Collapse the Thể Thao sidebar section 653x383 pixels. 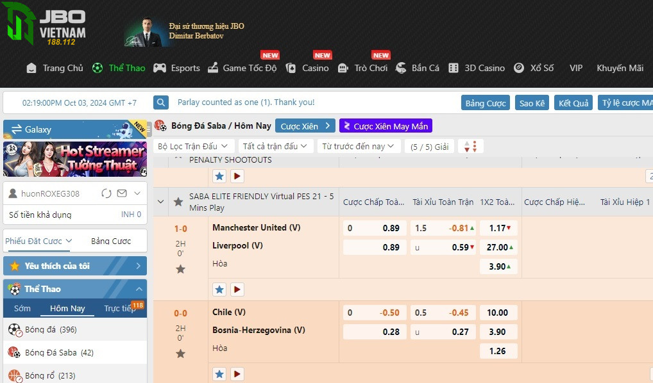75,289
